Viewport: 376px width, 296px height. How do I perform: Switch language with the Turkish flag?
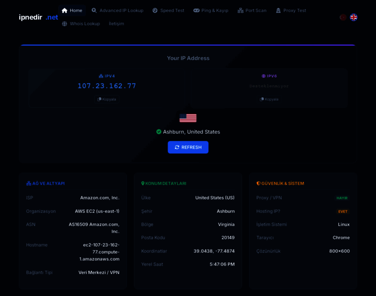pos(342,17)
